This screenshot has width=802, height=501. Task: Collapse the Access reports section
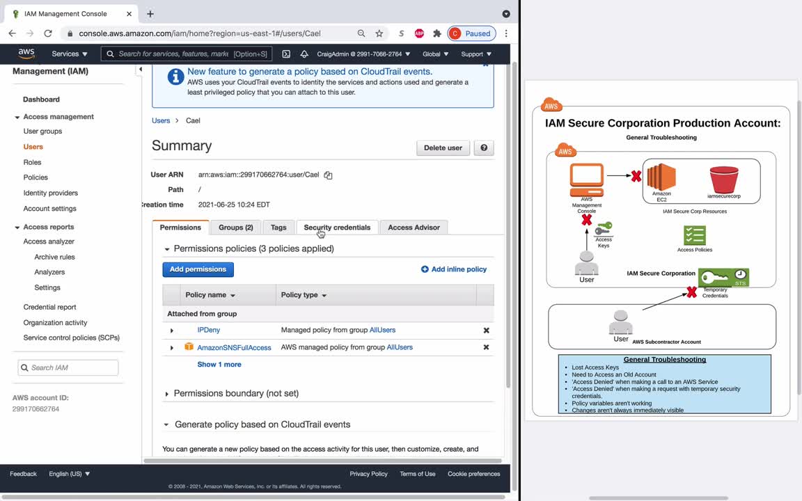point(17,227)
